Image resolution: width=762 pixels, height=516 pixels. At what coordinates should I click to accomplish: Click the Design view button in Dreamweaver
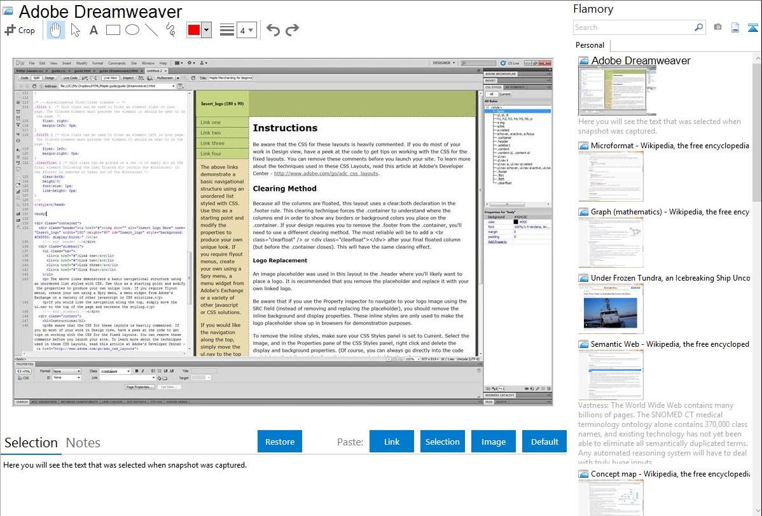pyautogui.click(x=50, y=78)
